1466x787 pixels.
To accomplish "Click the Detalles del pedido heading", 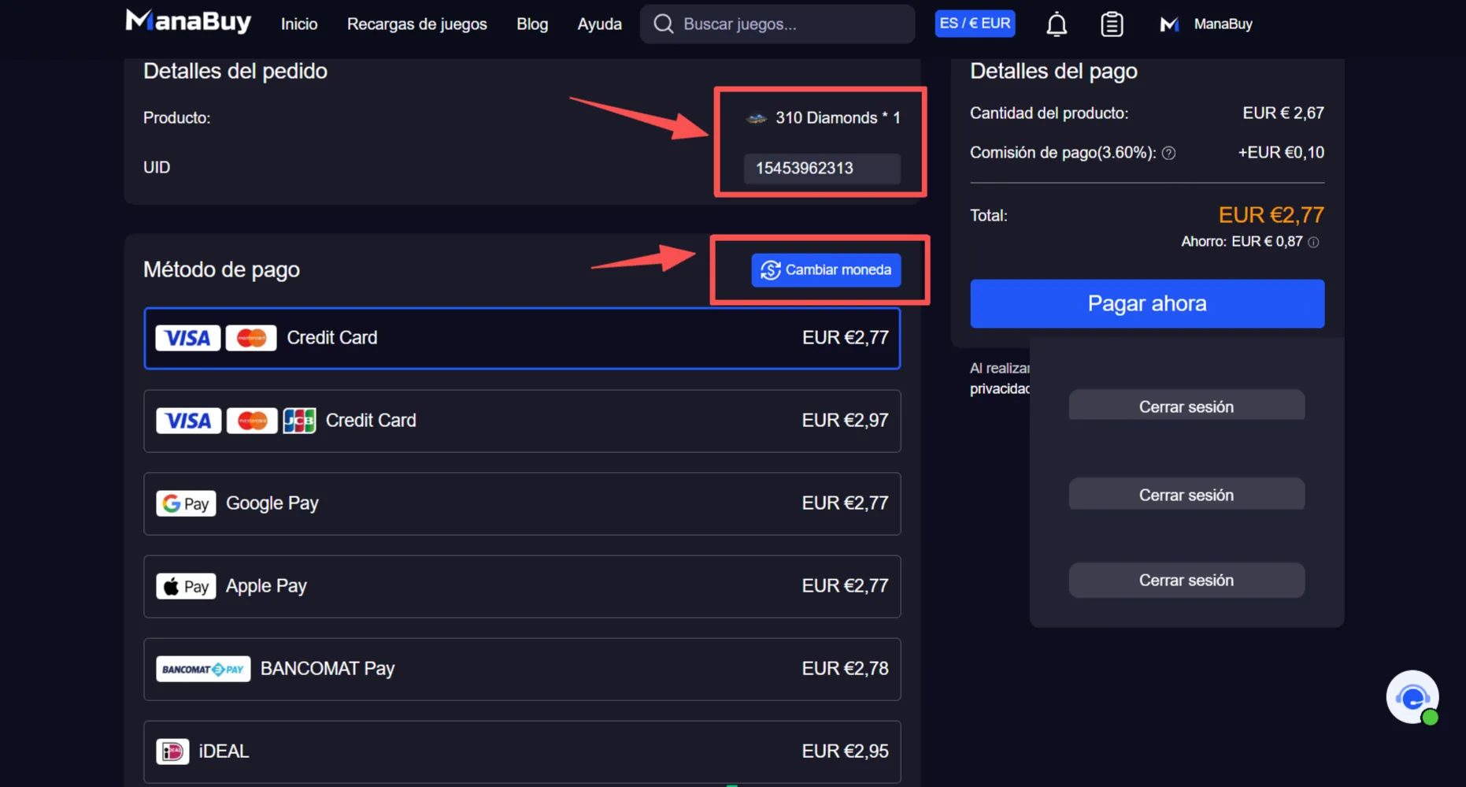I will (235, 71).
